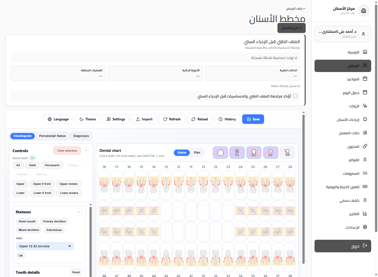
Task: Click the dental chart panel vertical scrollbar
Action: (x=304, y=189)
